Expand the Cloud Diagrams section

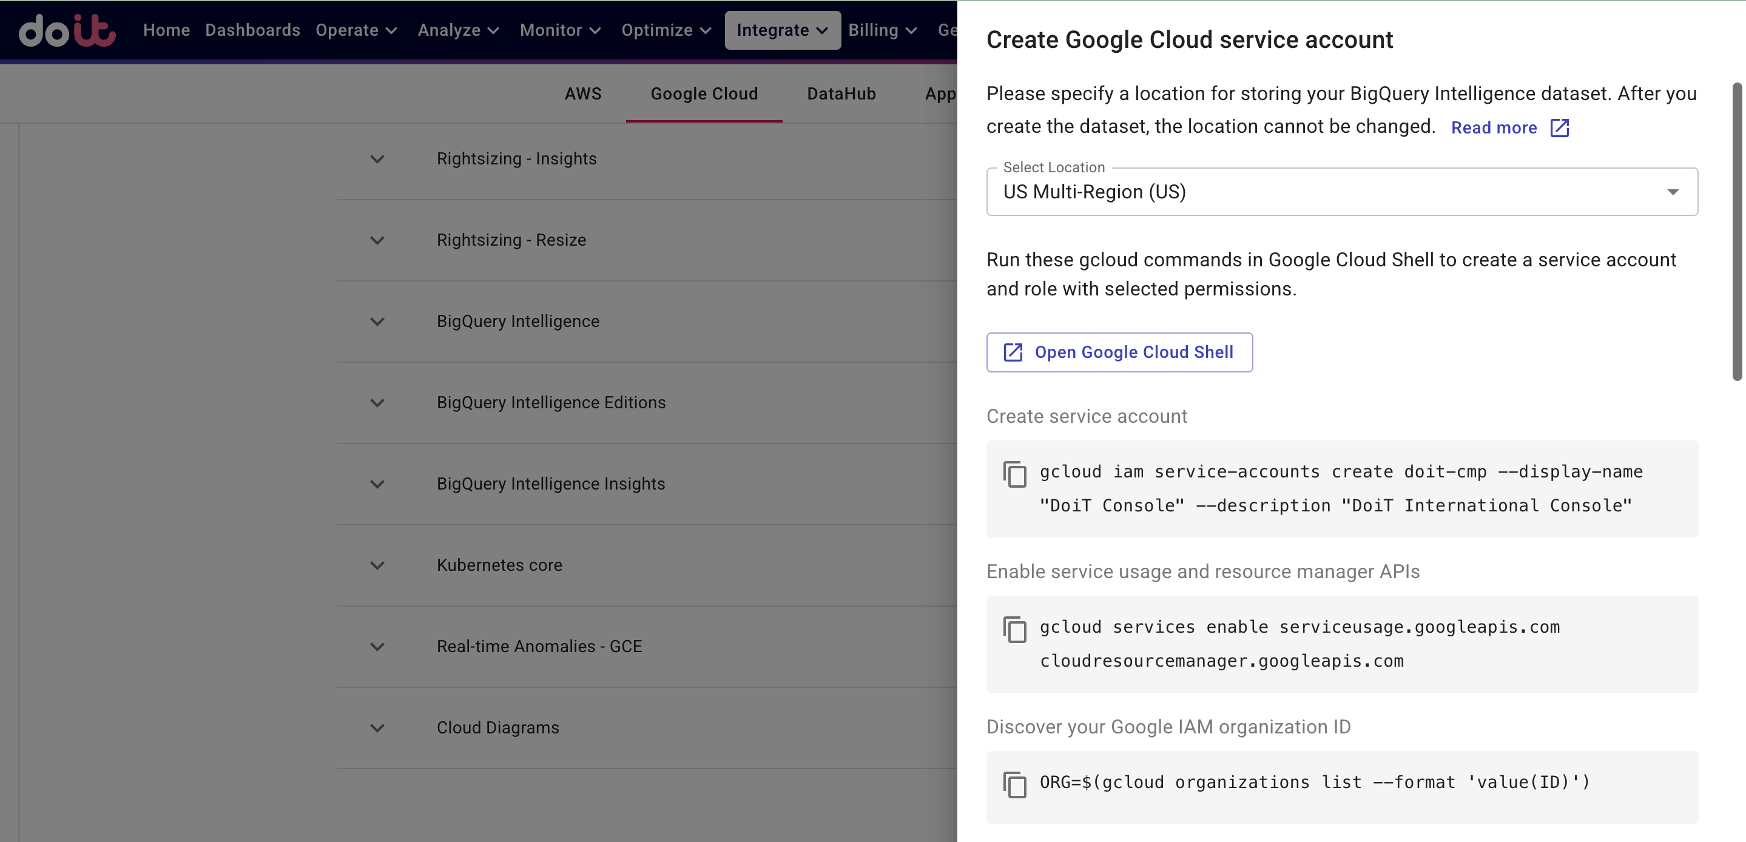(377, 727)
